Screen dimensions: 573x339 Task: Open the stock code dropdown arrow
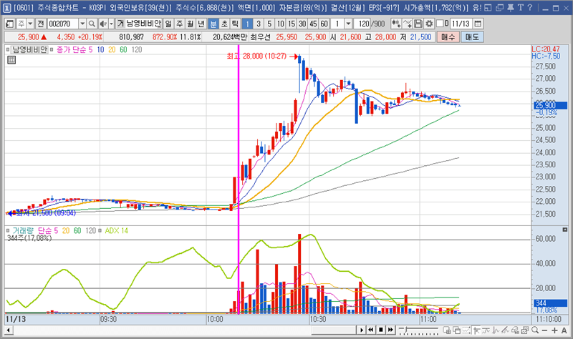pos(82,24)
